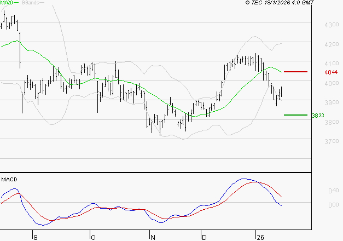Click the MACD 000 axis label
This screenshot has height=241, width=343.
tap(334, 205)
